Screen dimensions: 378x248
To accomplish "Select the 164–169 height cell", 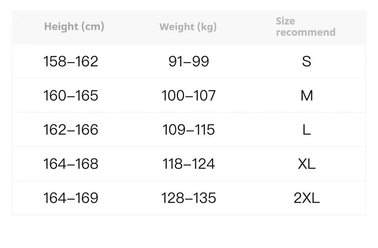I will point(71,198).
